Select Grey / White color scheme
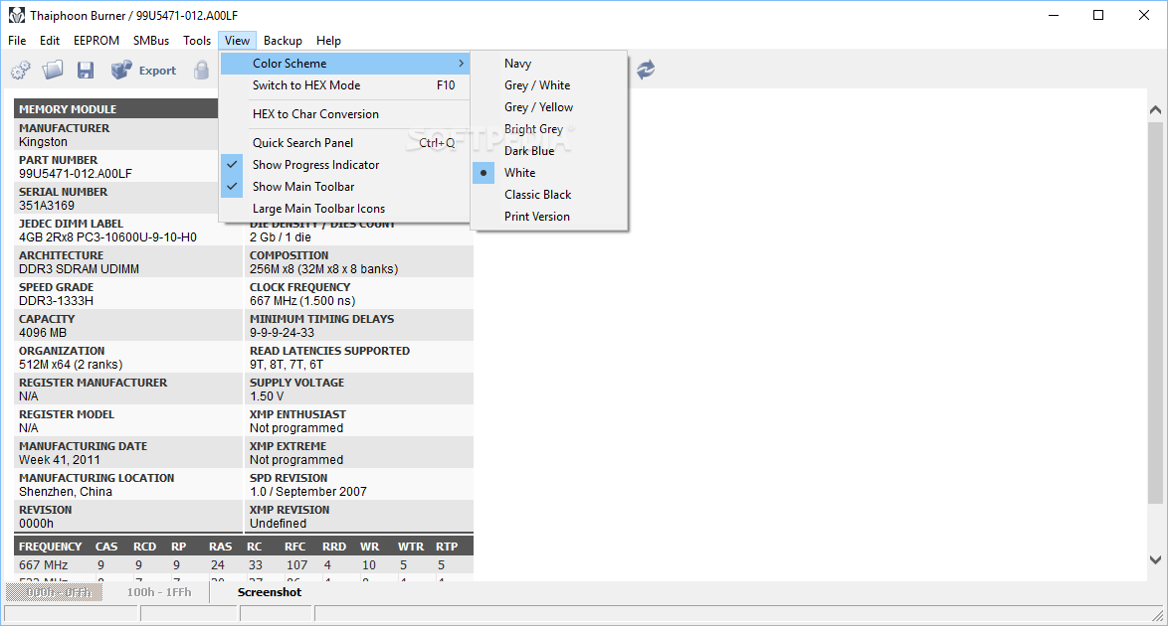 click(550, 84)
